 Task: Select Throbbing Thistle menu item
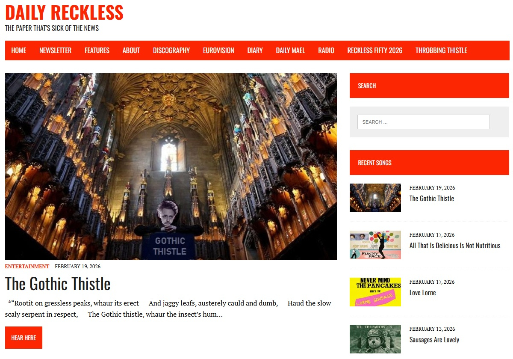pos(441,50)
